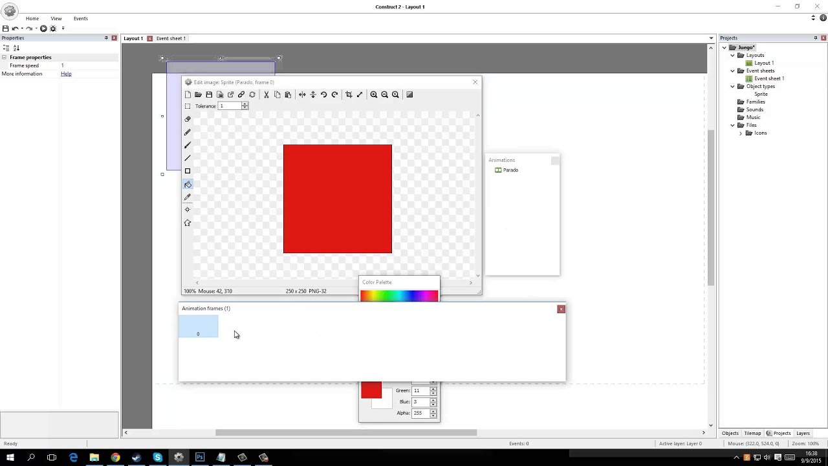Image resolution: width=828 pixels, height=466 pixels.
Task: Paste into image editor
Action: click(288, 94)
